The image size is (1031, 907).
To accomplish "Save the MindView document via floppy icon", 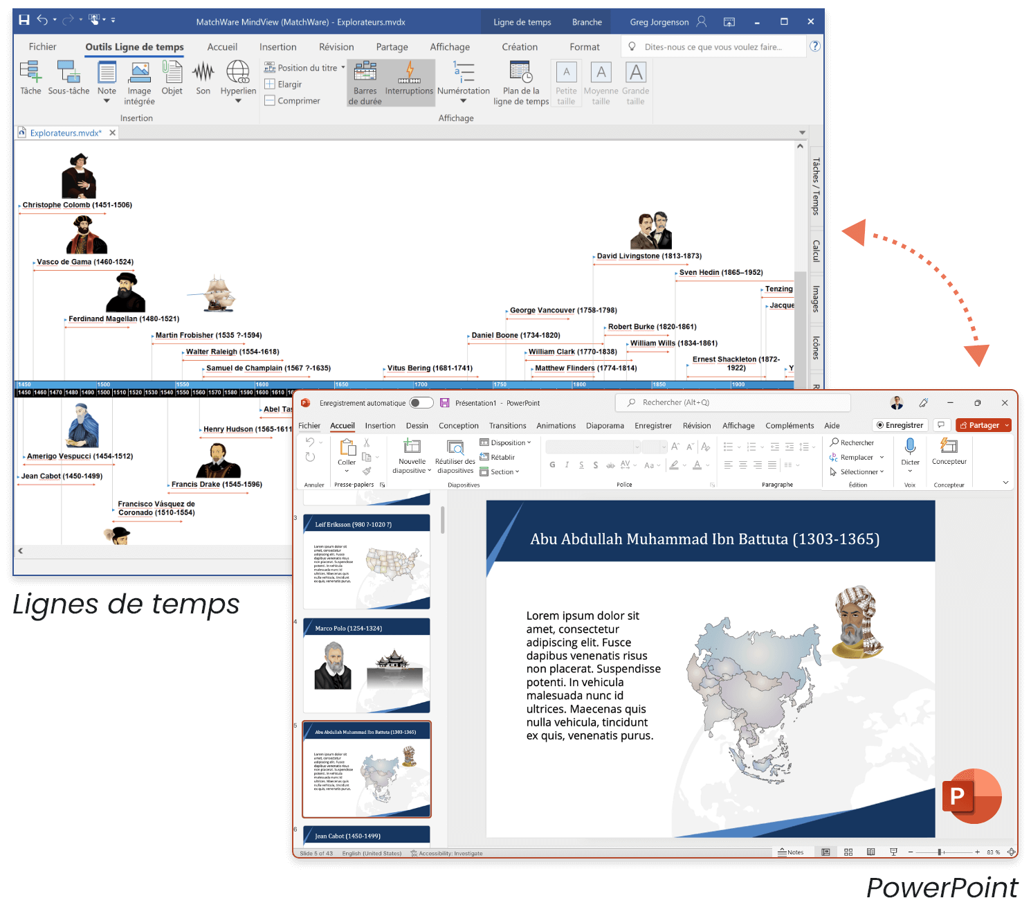I will coord(24,20).
